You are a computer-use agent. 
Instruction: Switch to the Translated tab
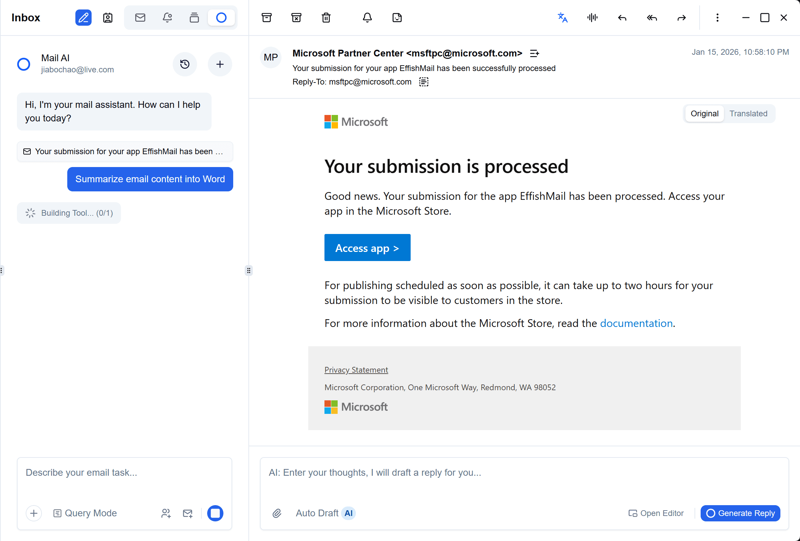749,113
